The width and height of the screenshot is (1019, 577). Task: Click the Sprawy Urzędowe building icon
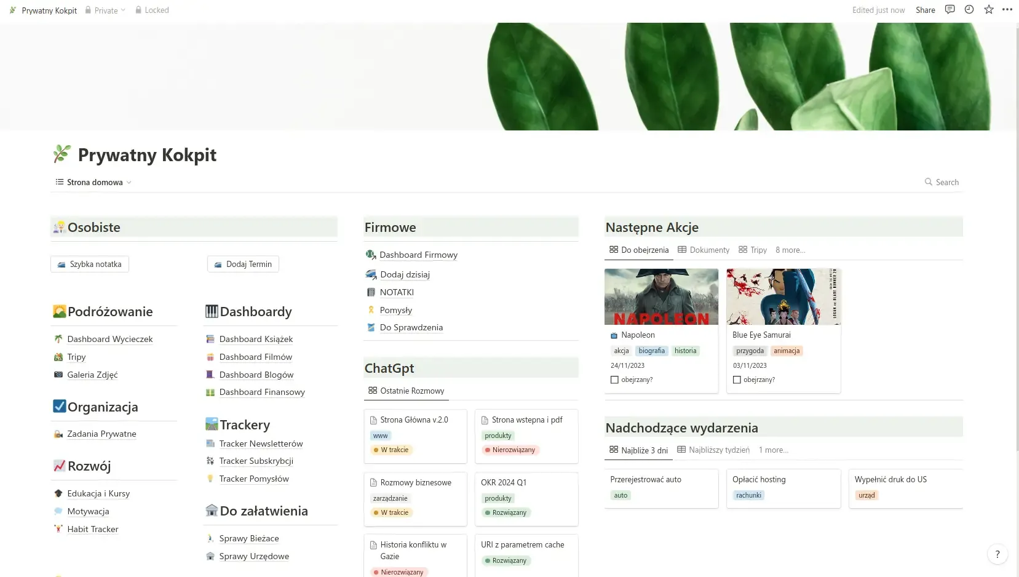(210, 556)
